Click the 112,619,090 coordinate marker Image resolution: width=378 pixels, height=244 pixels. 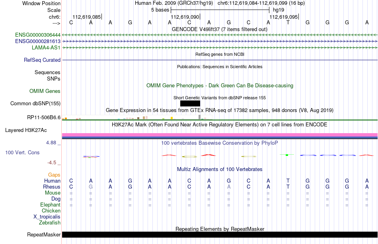[185, 17]
